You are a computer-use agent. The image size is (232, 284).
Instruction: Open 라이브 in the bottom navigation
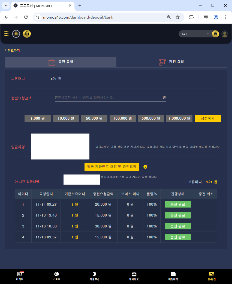pos(20,276)
